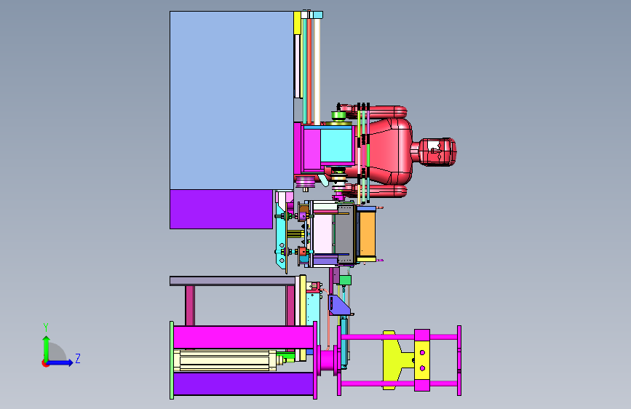Click the blue Z axis arrow of the triad
Viewport: 631px width, 409px height.
point(61,362)
